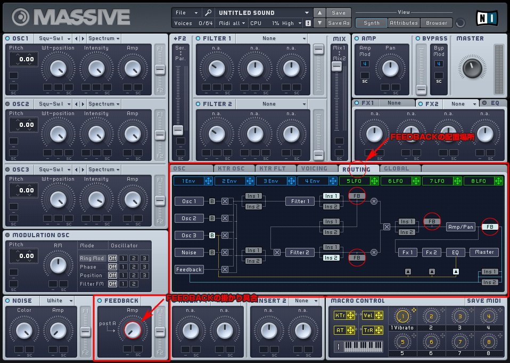Click the Master volume knob
Image resolution: width=510 pixels, height=363 pixels.
click(x=472, y=68)
